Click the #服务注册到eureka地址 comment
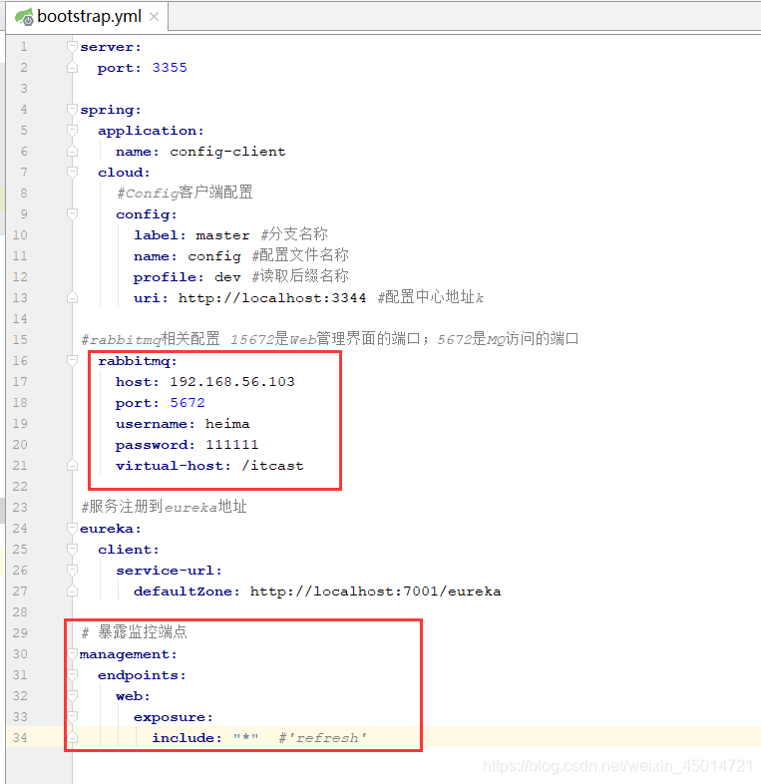The image size is (761, 784). (x=164, y=507)
